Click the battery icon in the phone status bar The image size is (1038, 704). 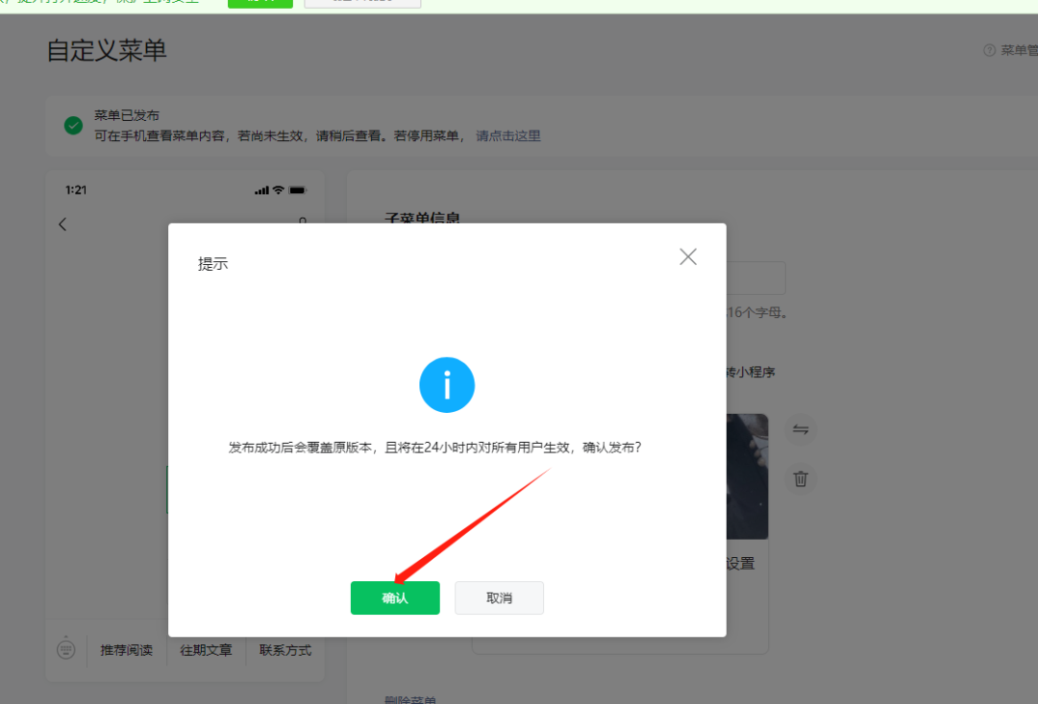click(x=299, y=189)
